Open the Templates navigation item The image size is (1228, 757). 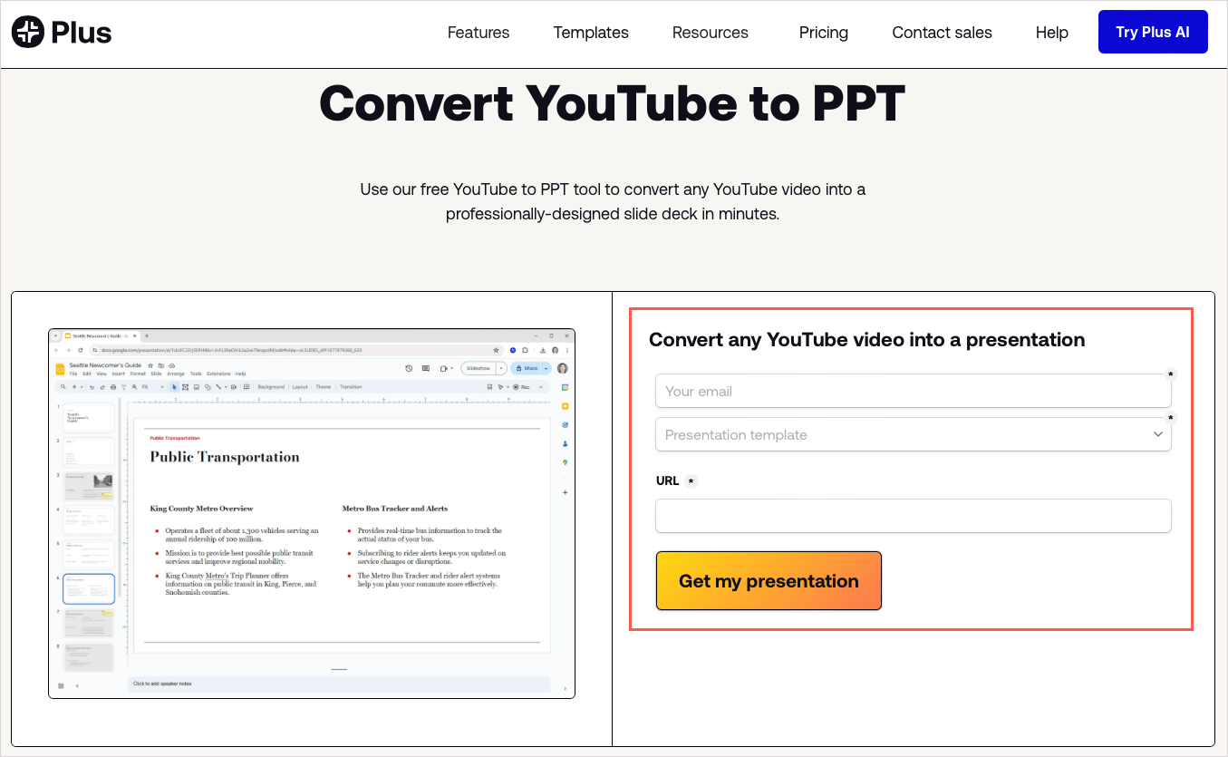(591, 33)
